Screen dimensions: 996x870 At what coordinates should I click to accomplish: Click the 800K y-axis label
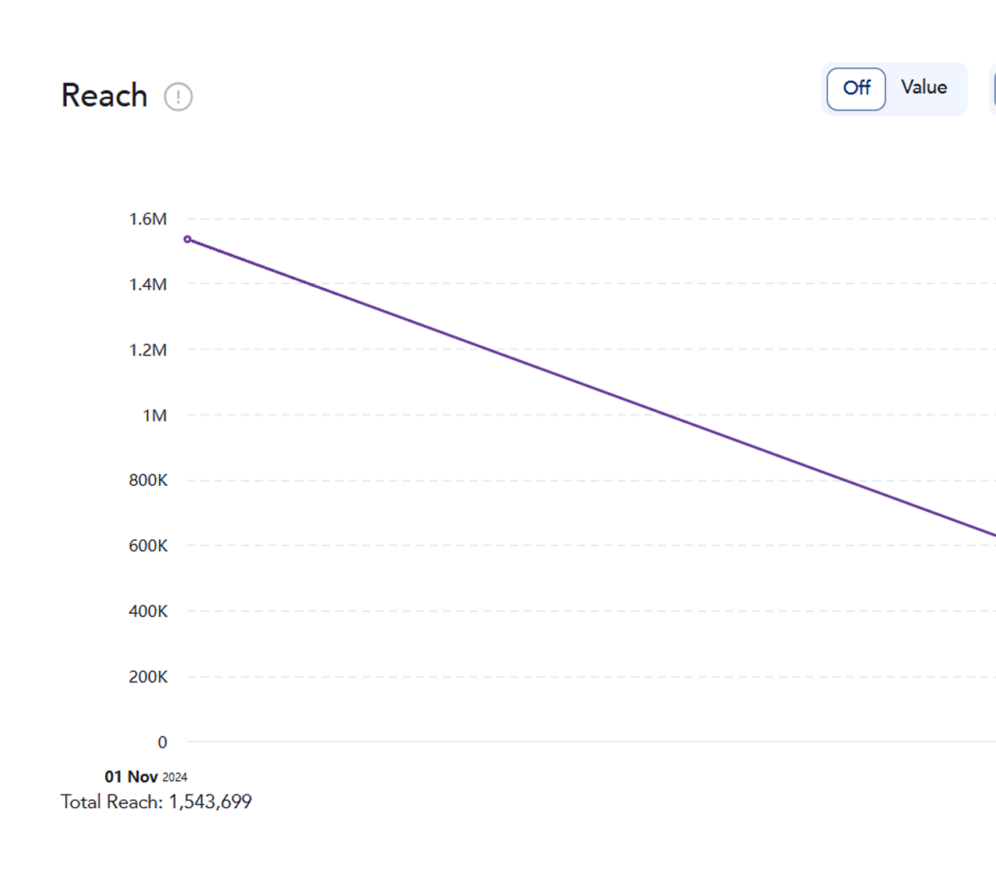pyautogui.click(x=148, y=480)
